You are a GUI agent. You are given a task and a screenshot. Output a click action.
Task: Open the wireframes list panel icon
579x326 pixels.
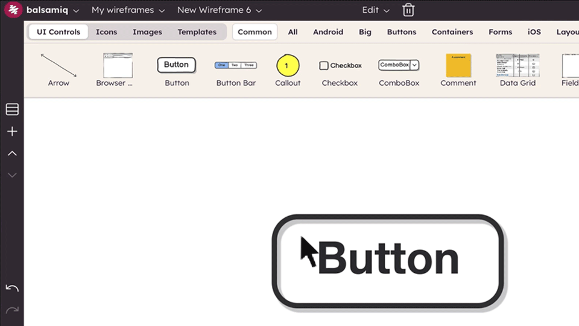coord(12,109)
